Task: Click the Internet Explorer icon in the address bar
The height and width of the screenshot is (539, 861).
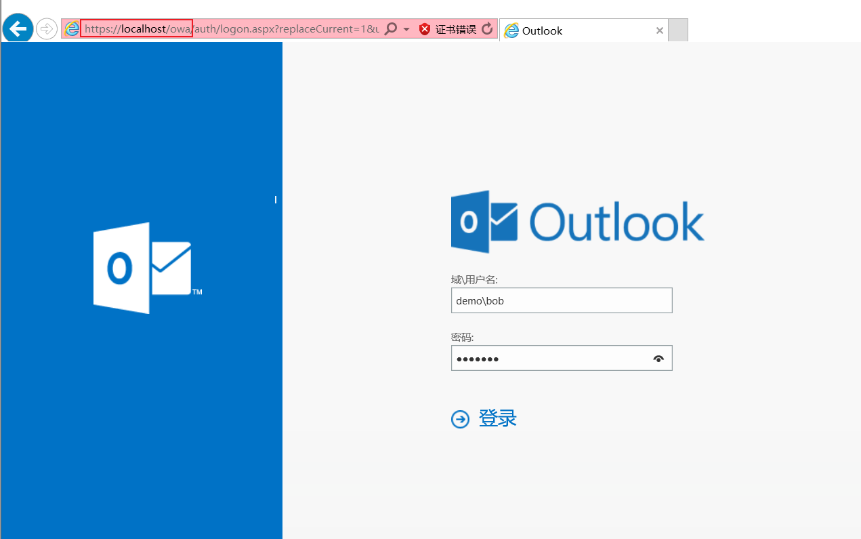Action: 71,28
